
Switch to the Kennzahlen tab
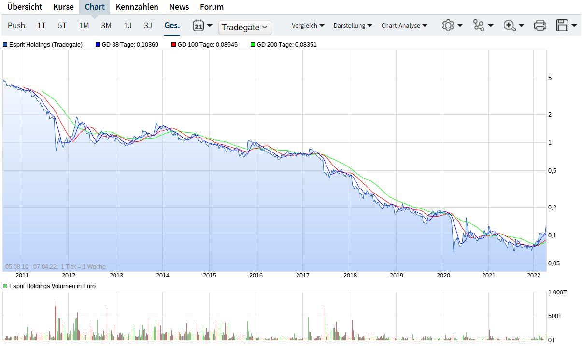point(138,7)
